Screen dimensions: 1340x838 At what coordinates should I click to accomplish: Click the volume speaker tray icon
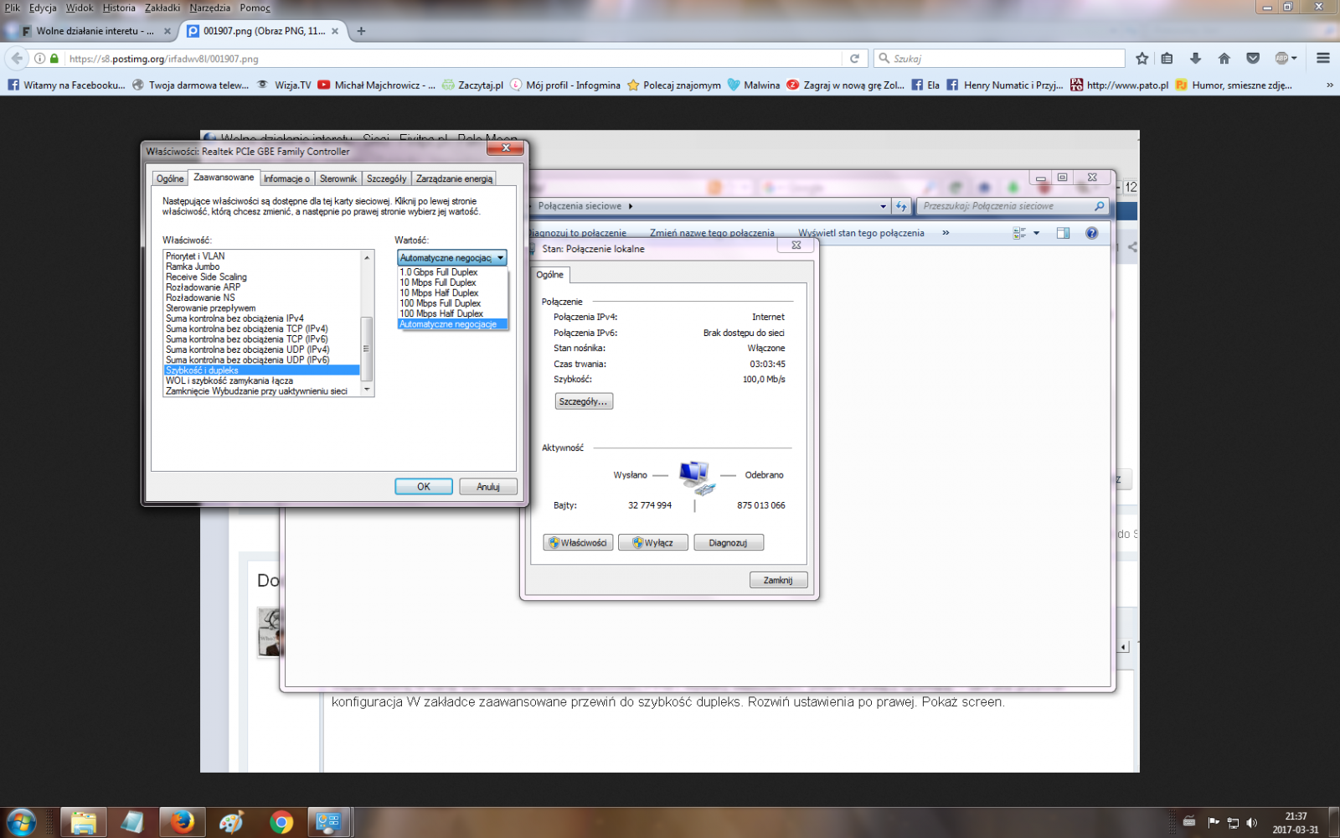click(x=1251, y=822)
